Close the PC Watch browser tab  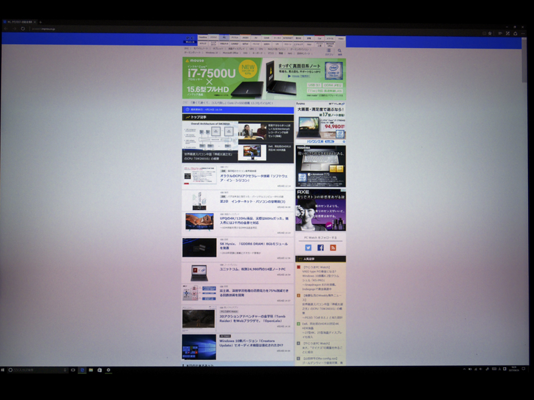click(x=35, y=22)
